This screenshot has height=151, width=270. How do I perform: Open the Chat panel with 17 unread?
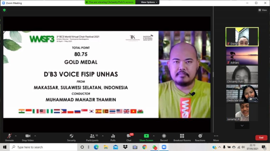(x=129, y=138)
